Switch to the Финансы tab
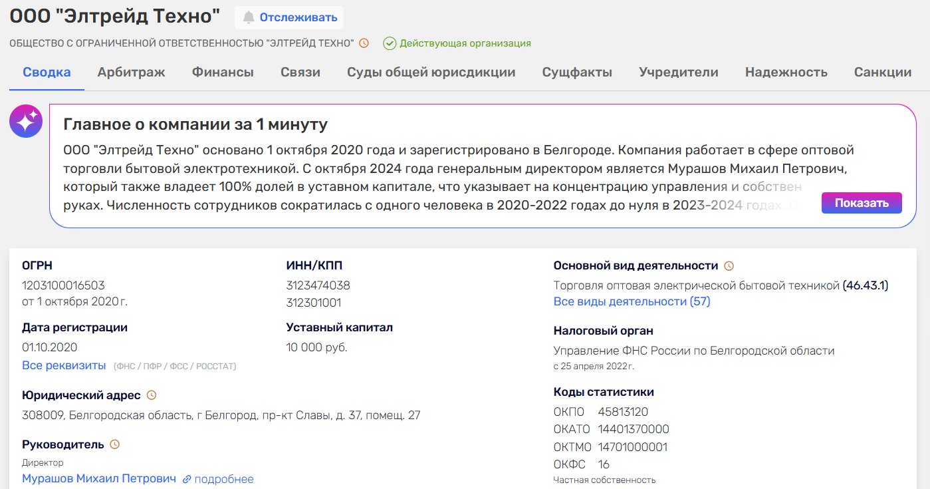The height and width of the screenshot is (489, 930). point(222,72)
